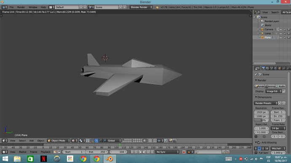Open the Object Mode dropdown

59,141
